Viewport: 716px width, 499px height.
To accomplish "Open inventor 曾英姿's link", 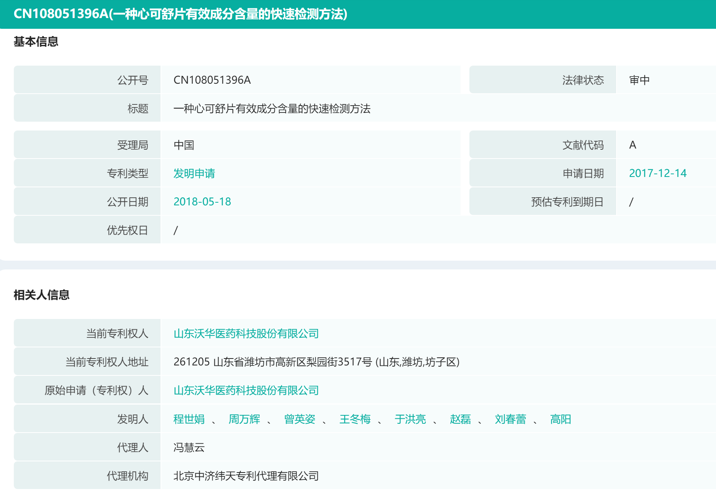I will [299, 419].
